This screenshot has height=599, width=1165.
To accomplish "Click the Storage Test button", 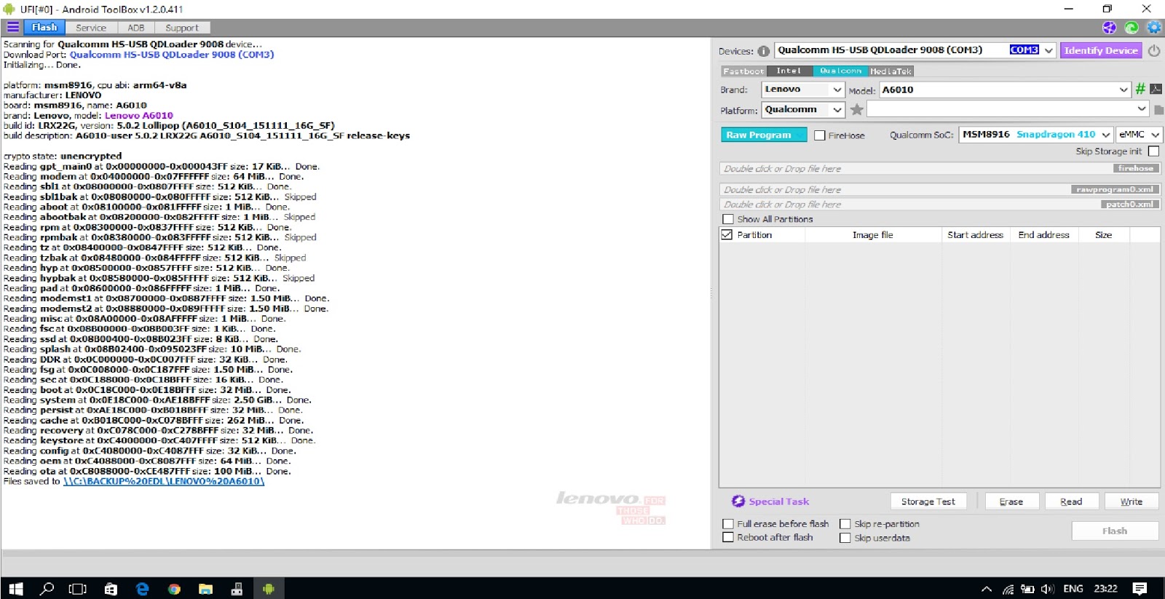I will 928,501.
